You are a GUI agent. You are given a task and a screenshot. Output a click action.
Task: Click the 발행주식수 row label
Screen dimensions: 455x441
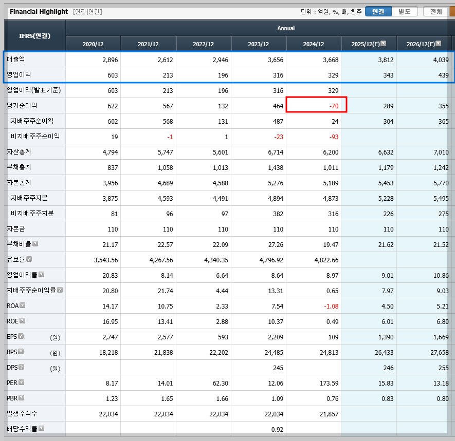(22, 413)
